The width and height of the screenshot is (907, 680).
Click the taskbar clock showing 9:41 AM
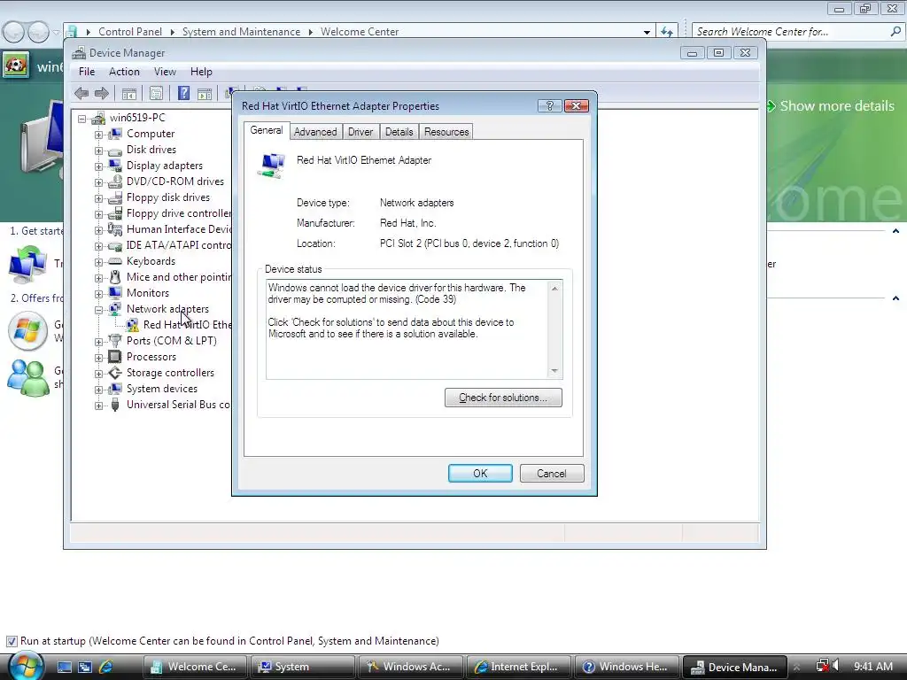click(x=872, y=667)
